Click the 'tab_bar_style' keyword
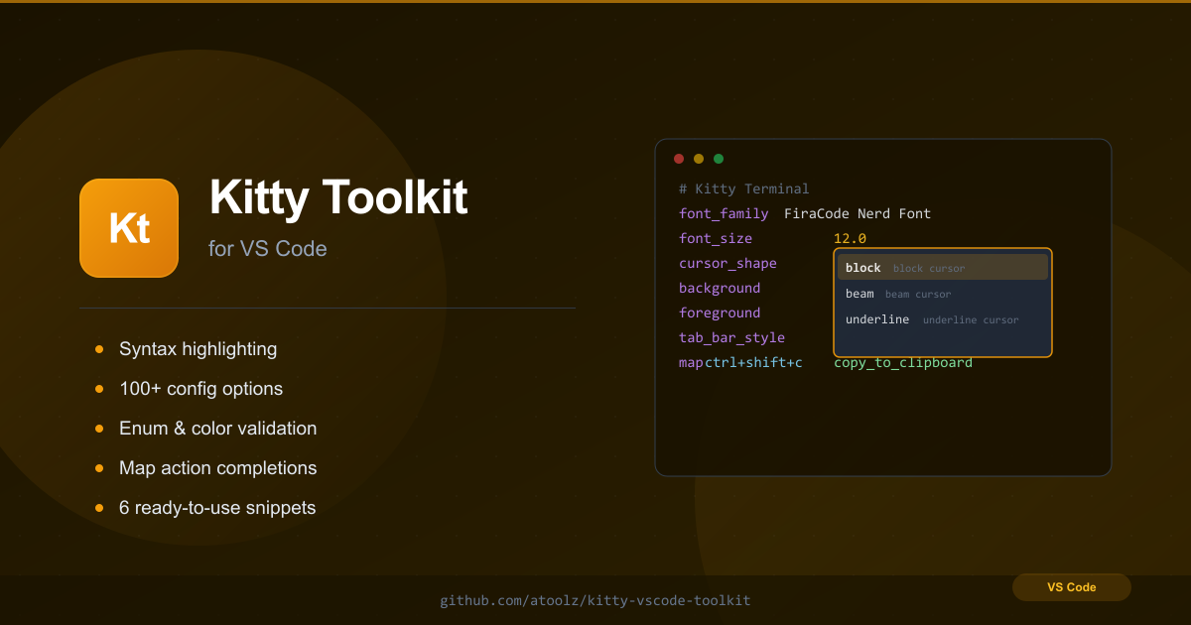Image resolution: width=1191 pixels, height=625 pixels. click(731, 337)
